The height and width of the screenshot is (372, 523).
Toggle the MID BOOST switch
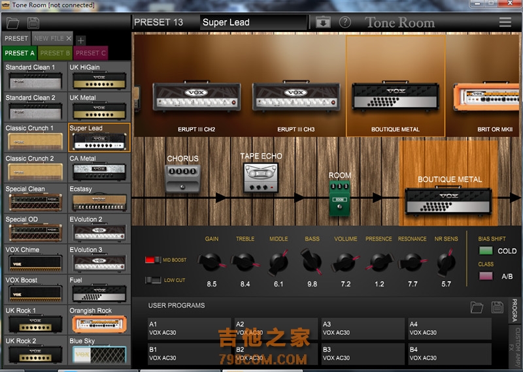[153, 260]
